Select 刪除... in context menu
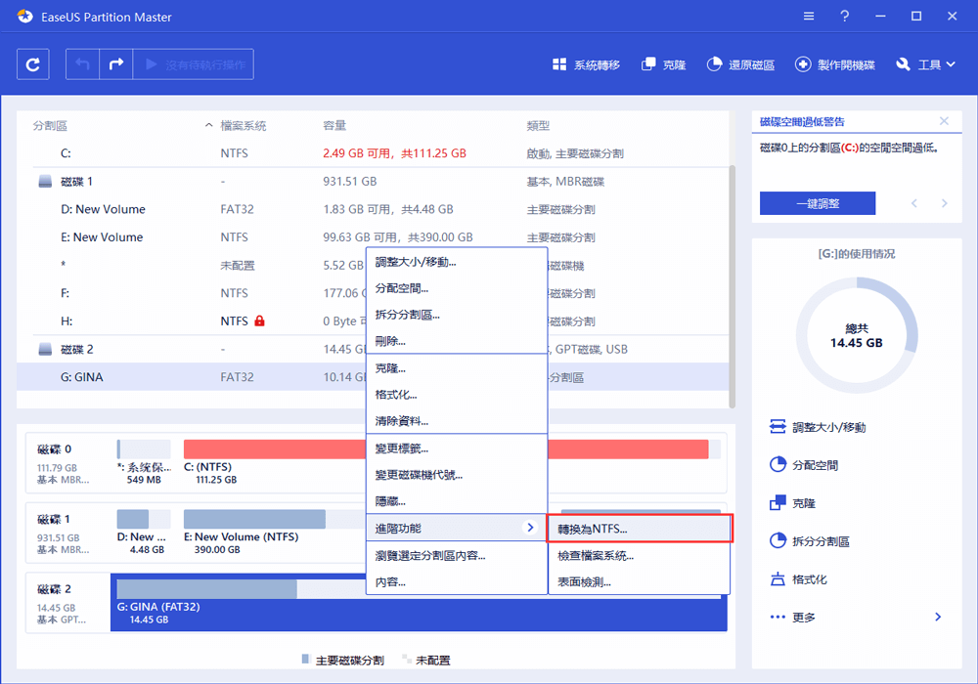Viewport: 978px width, 684px height. 457,341
